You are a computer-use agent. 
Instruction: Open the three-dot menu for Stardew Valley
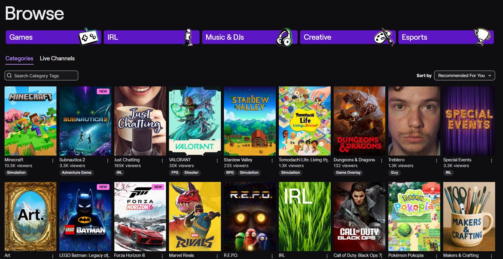tap(272, 161)
